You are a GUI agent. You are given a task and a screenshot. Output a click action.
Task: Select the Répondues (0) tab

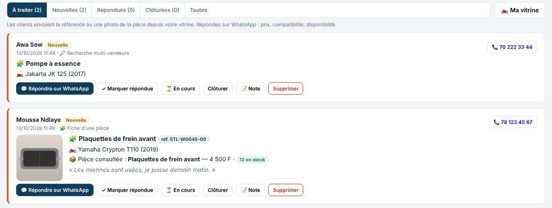tap(115, 10)
